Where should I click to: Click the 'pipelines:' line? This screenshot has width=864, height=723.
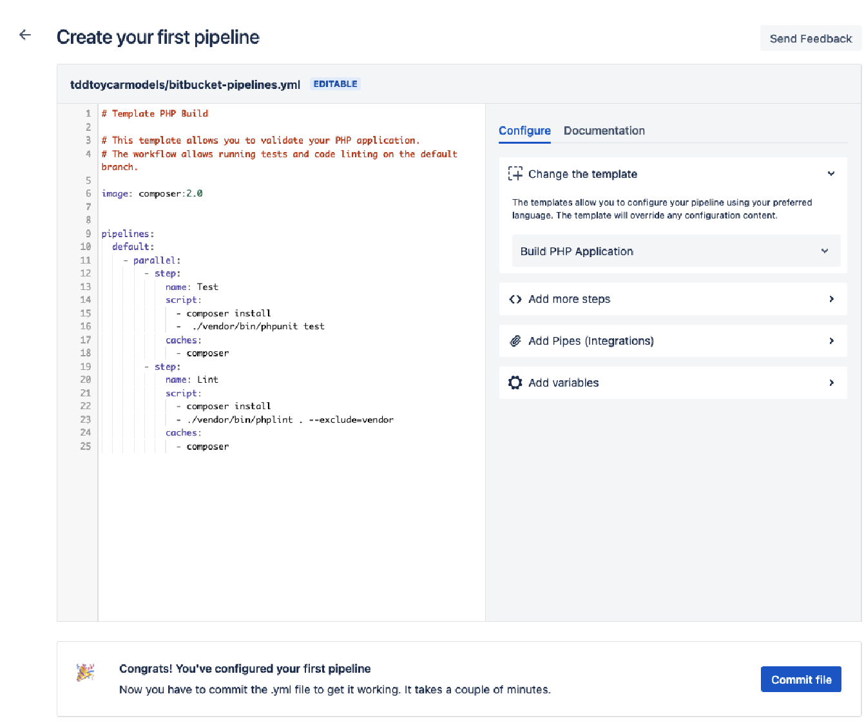tap(128, 233)
